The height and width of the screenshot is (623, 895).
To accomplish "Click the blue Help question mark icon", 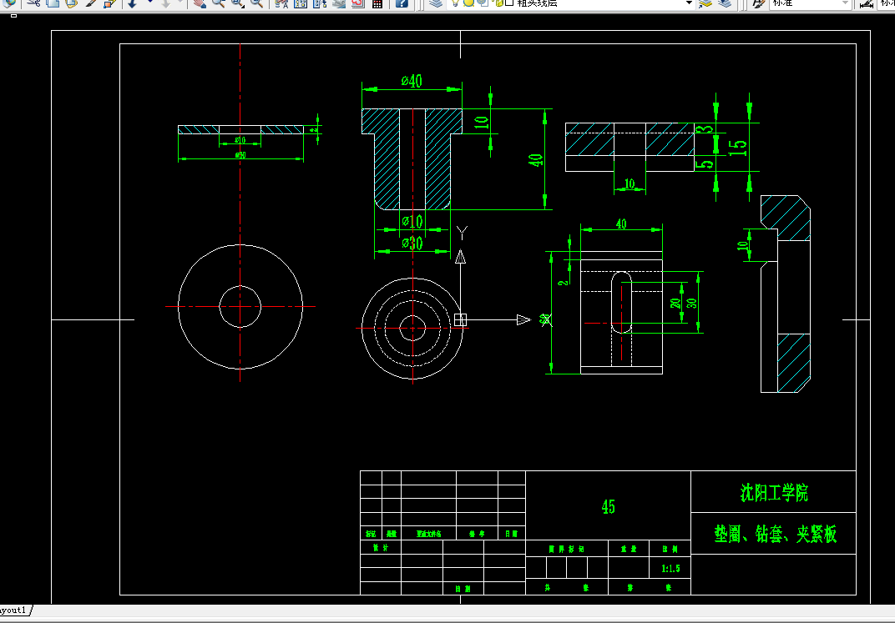I will [x=402, y=3].
